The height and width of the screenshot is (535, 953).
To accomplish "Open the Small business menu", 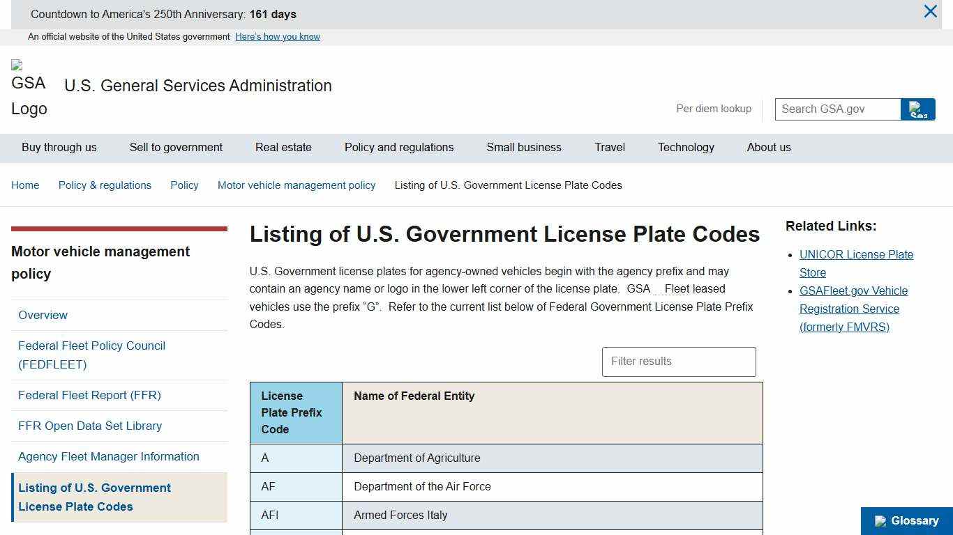I will tap(524, 147).
